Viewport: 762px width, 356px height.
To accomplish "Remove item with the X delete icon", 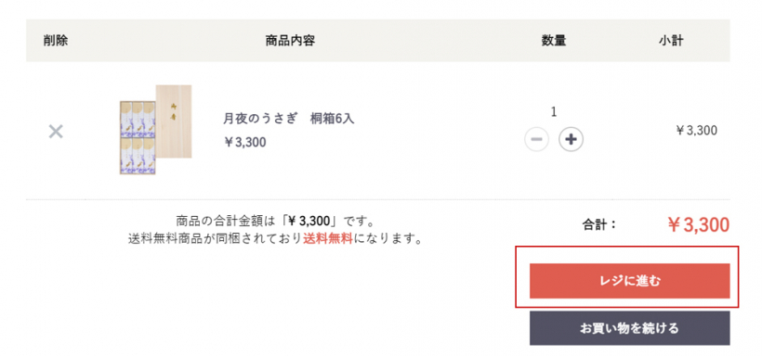I will pos(56,131).
